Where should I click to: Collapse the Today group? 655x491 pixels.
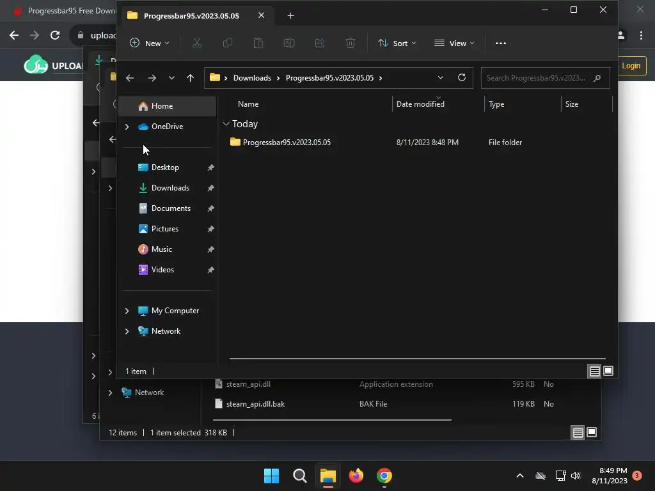click(x=226, y=124)
